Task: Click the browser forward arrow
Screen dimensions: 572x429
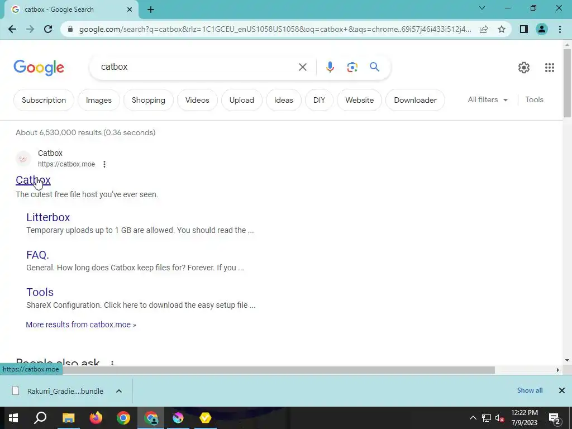Action: click(x=30, y=29)
